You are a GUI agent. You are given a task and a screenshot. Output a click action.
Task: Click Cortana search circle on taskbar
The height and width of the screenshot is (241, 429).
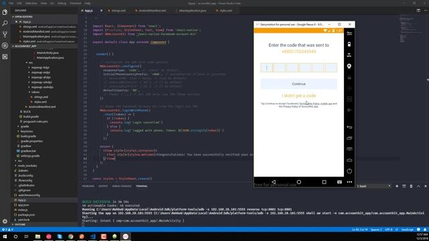coord(15,236)
